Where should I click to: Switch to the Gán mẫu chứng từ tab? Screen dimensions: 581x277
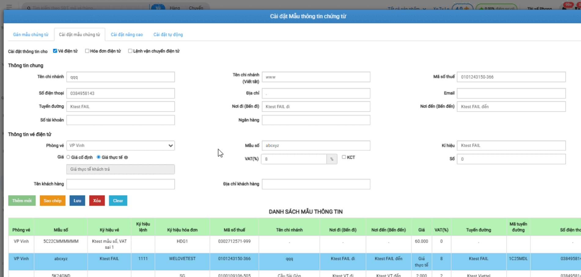tap(31, 34)
